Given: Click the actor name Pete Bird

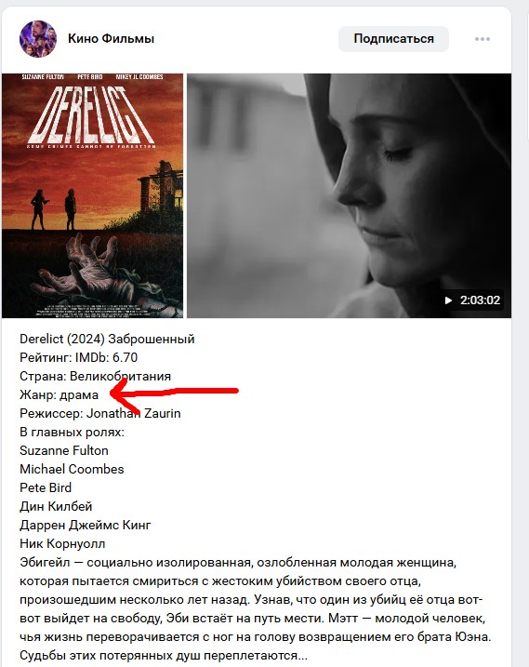Looking at the screenshot, I should (x=46, y=487).
